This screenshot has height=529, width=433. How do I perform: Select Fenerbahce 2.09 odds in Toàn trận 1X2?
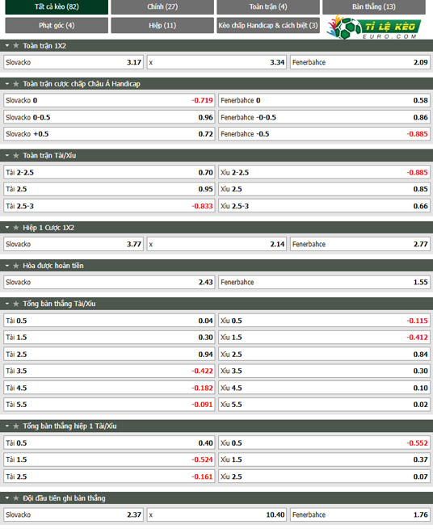(x=360, y=62)
